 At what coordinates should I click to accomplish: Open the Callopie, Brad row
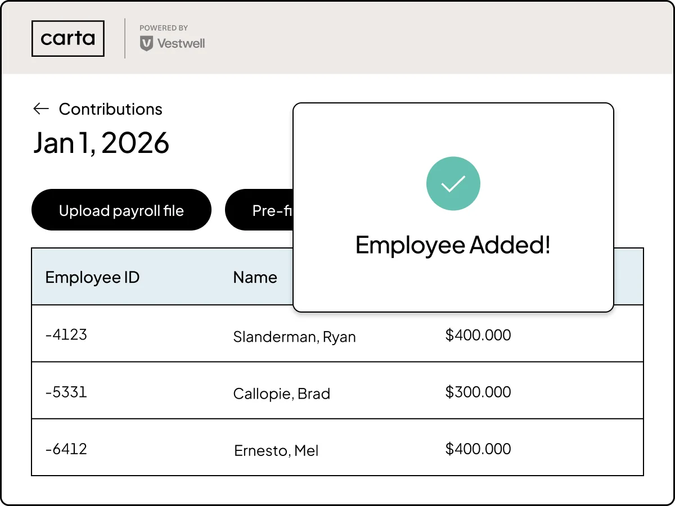tap(337, 390)
